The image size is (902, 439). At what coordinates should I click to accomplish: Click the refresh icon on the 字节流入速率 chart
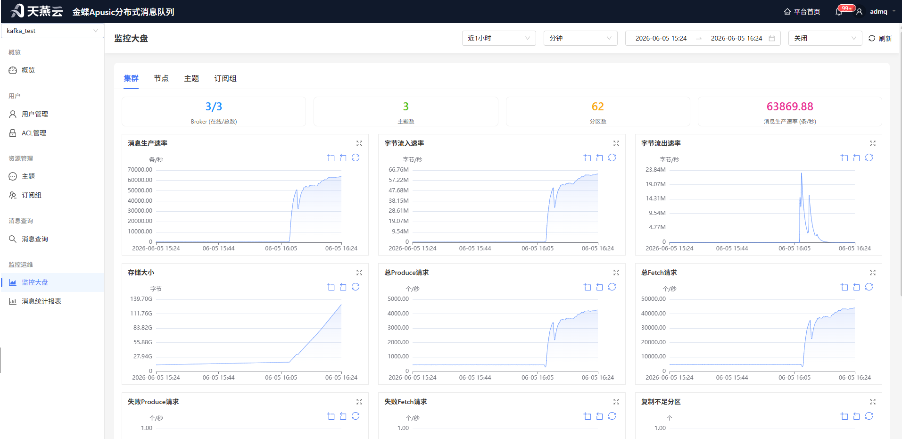pos(612,157)
